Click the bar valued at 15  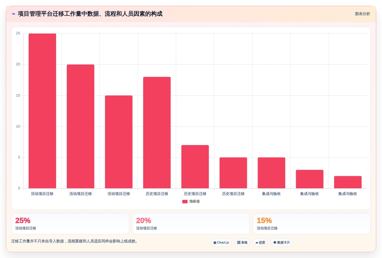(119, 142)
